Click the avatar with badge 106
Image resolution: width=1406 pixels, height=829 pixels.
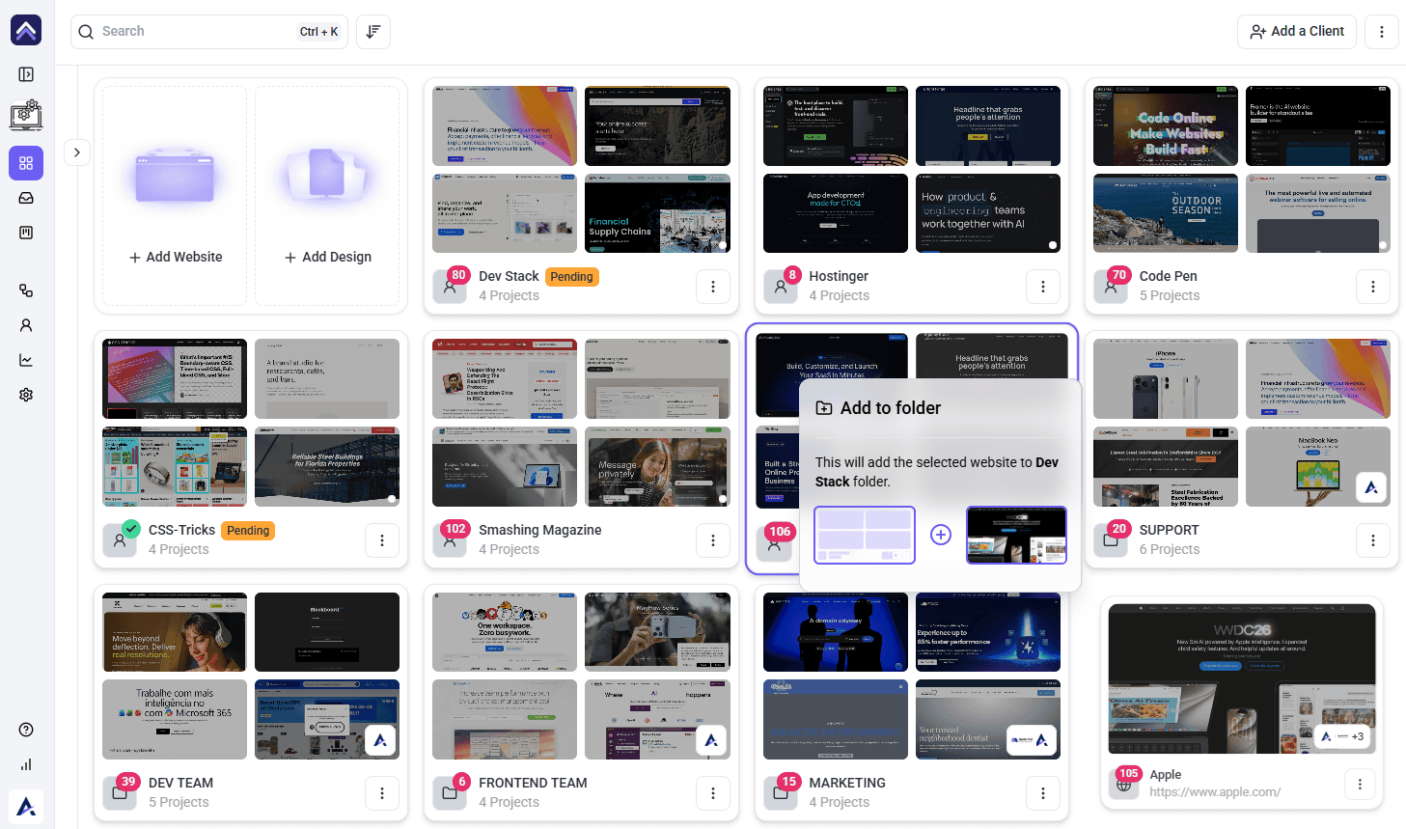774,543
